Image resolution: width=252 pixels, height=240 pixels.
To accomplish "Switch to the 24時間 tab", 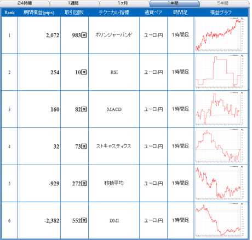I will coord(25,3).
